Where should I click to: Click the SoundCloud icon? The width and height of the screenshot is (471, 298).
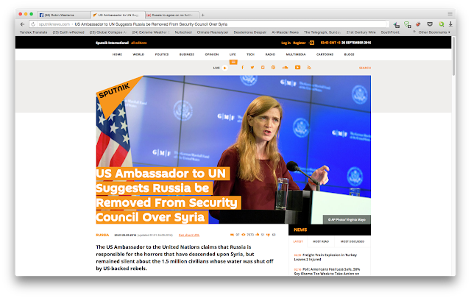285,68
